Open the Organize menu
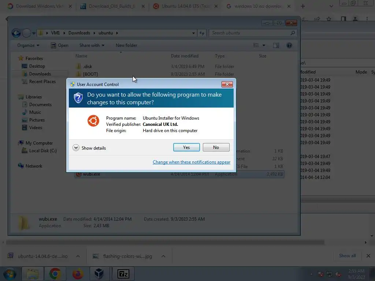 coord(28,45)
